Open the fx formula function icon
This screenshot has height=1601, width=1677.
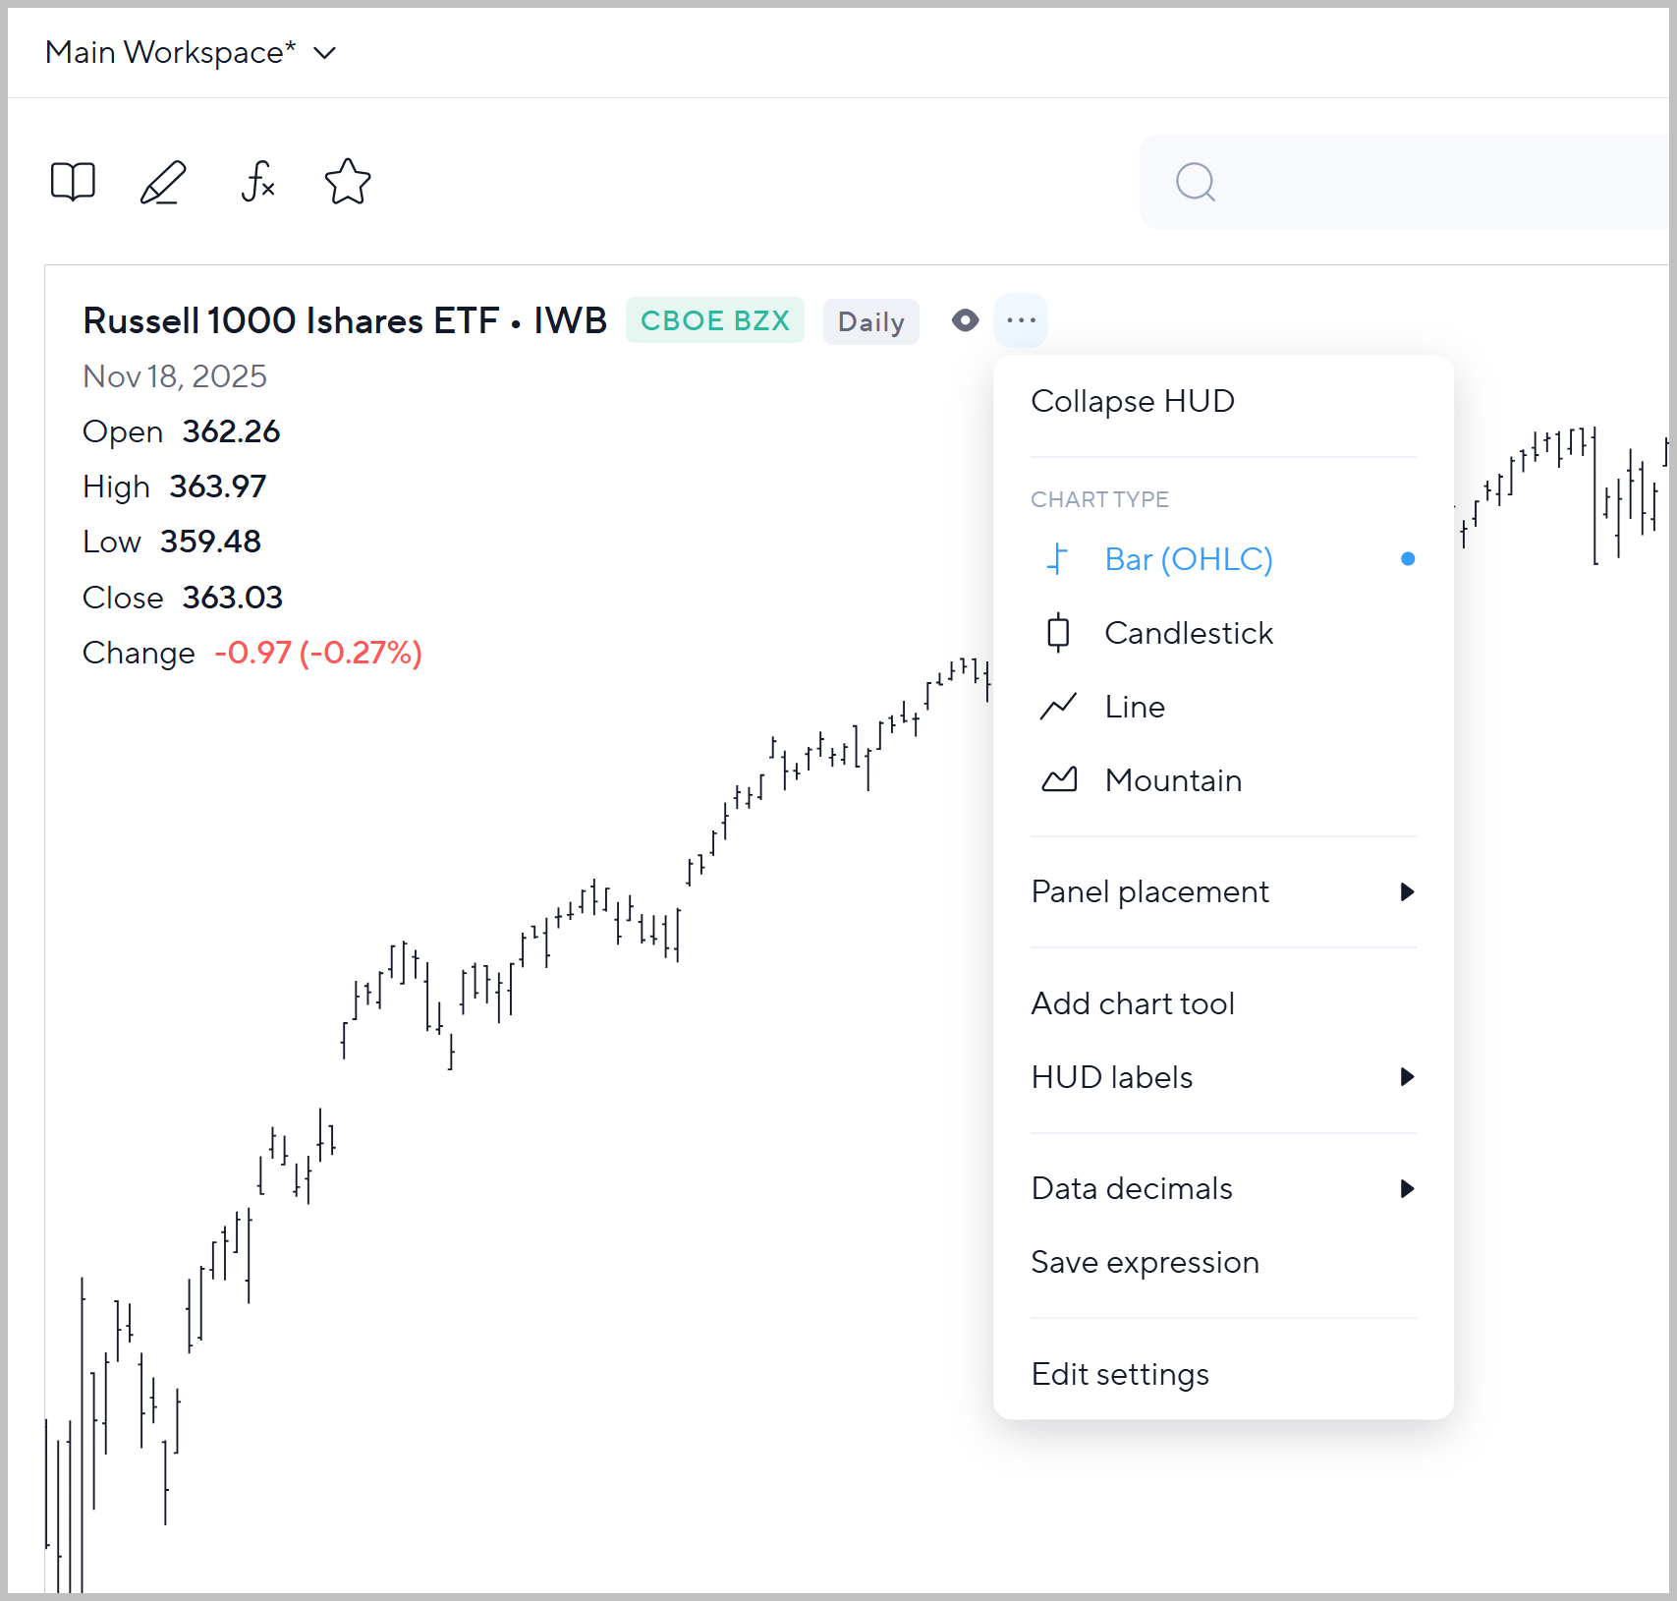[257, 182]
